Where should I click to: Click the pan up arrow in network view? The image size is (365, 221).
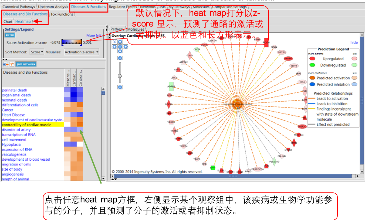coord(120,42)
